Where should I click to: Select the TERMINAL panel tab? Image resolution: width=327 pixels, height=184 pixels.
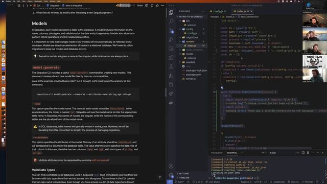point(232,153)
